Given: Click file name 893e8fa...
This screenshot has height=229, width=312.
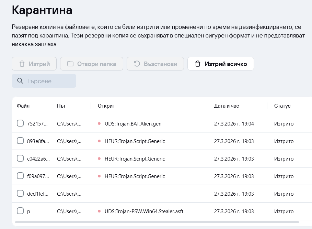Looking at the screenshot, I should pyautogui.click(x=38, y=141).
